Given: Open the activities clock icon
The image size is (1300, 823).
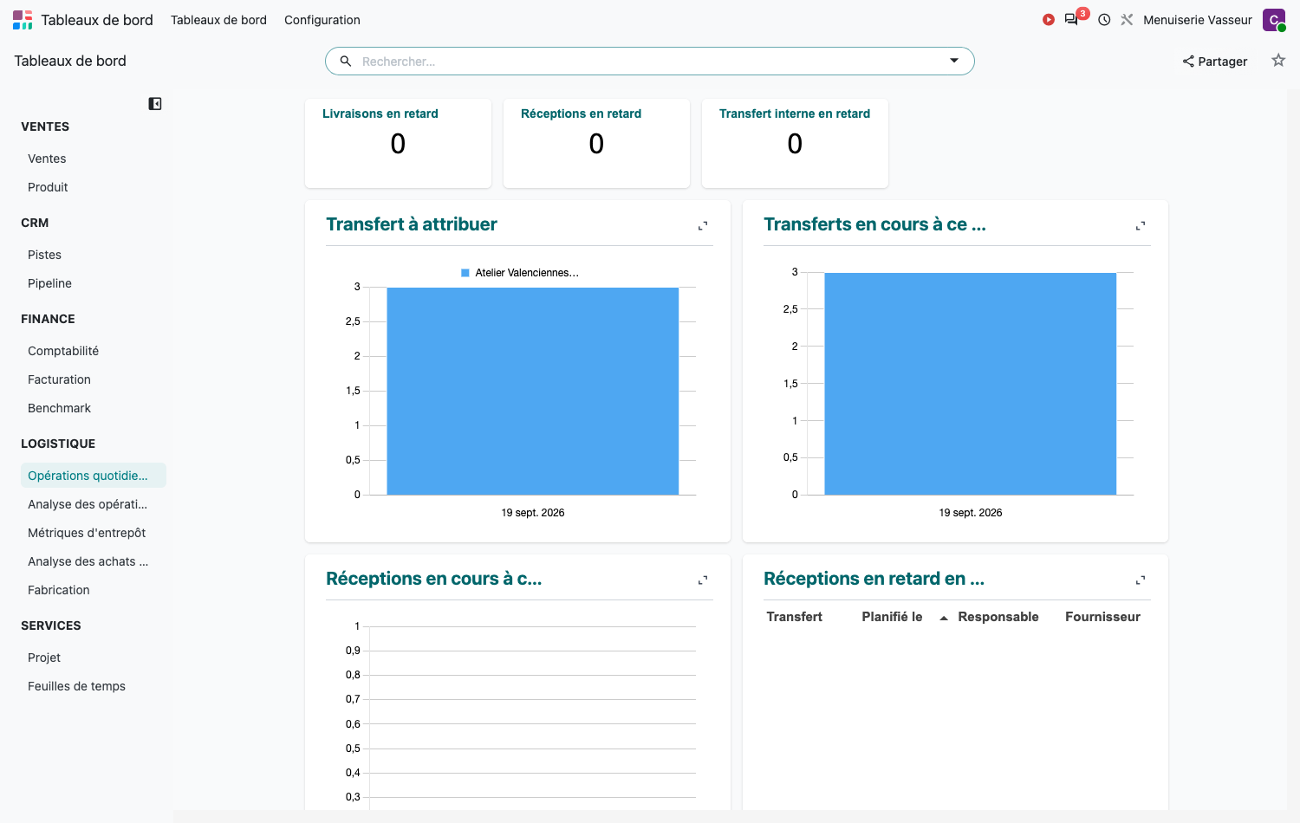Looking at the screenshot, I should (x=1104, y=20).
